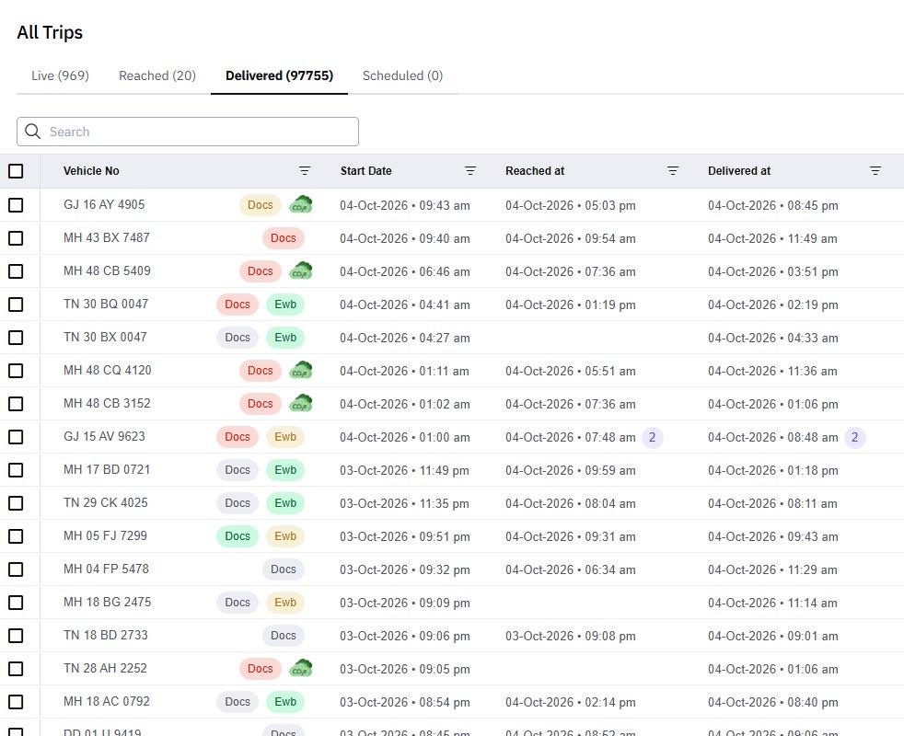904x736 pixels.
Task: Click the Reached at count badge for GJ 15 AV 9623
Action: point(653,437)
